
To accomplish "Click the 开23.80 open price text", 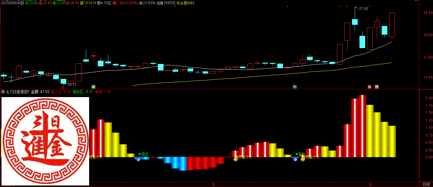I will coord(31,3).
